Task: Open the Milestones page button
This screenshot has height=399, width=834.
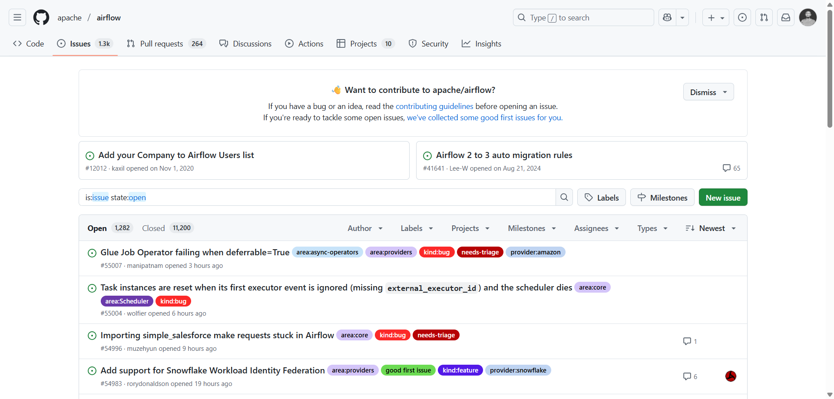Action: point(662,197)
